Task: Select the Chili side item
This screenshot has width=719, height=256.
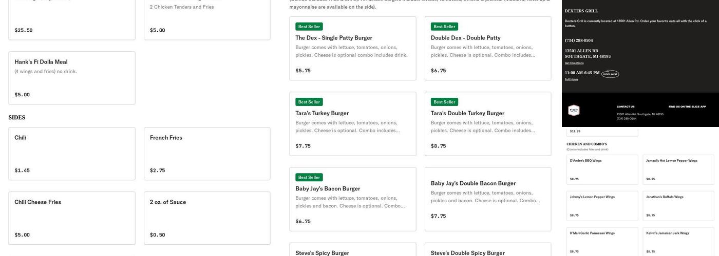Action: [72, 154]
